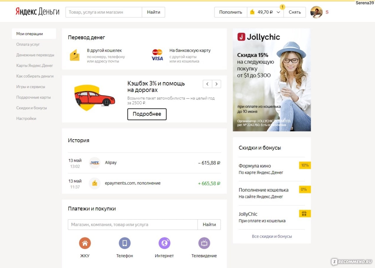
Task: Select the Интернет globe icon
Action: [164, 243]
